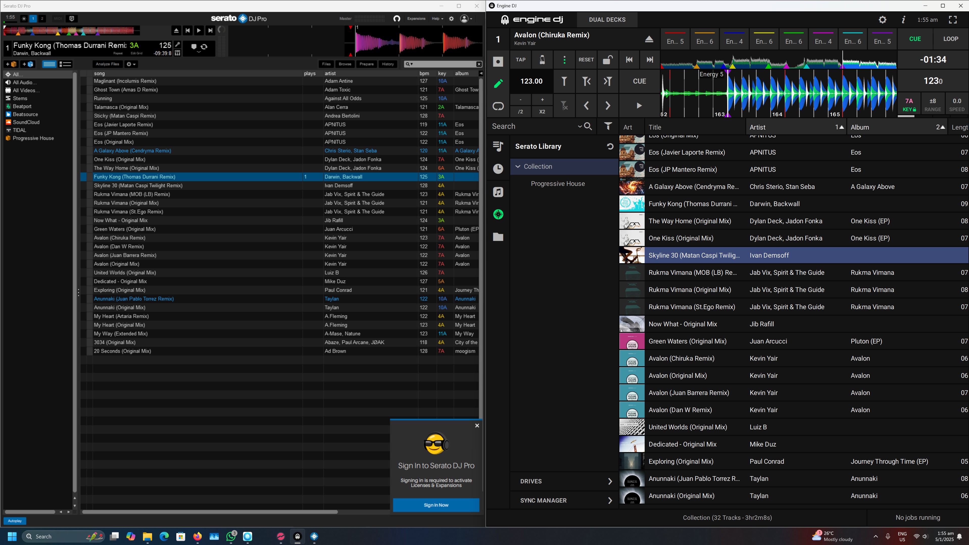
Task: Click Analyze Files in Serato
Action: [108, 64]
